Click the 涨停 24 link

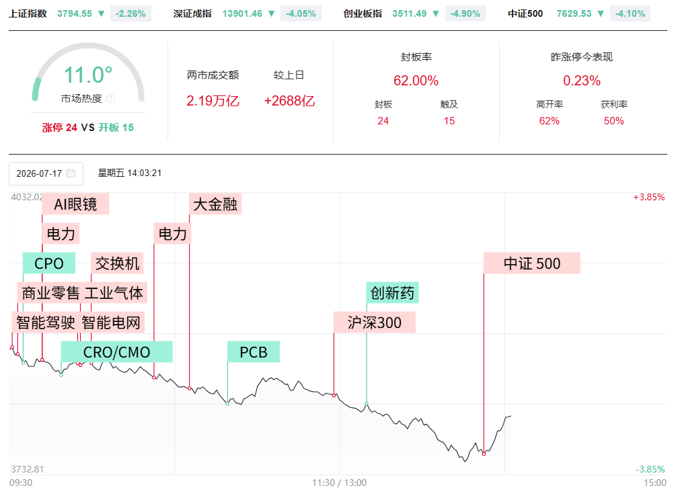click(x=60, y=128)
